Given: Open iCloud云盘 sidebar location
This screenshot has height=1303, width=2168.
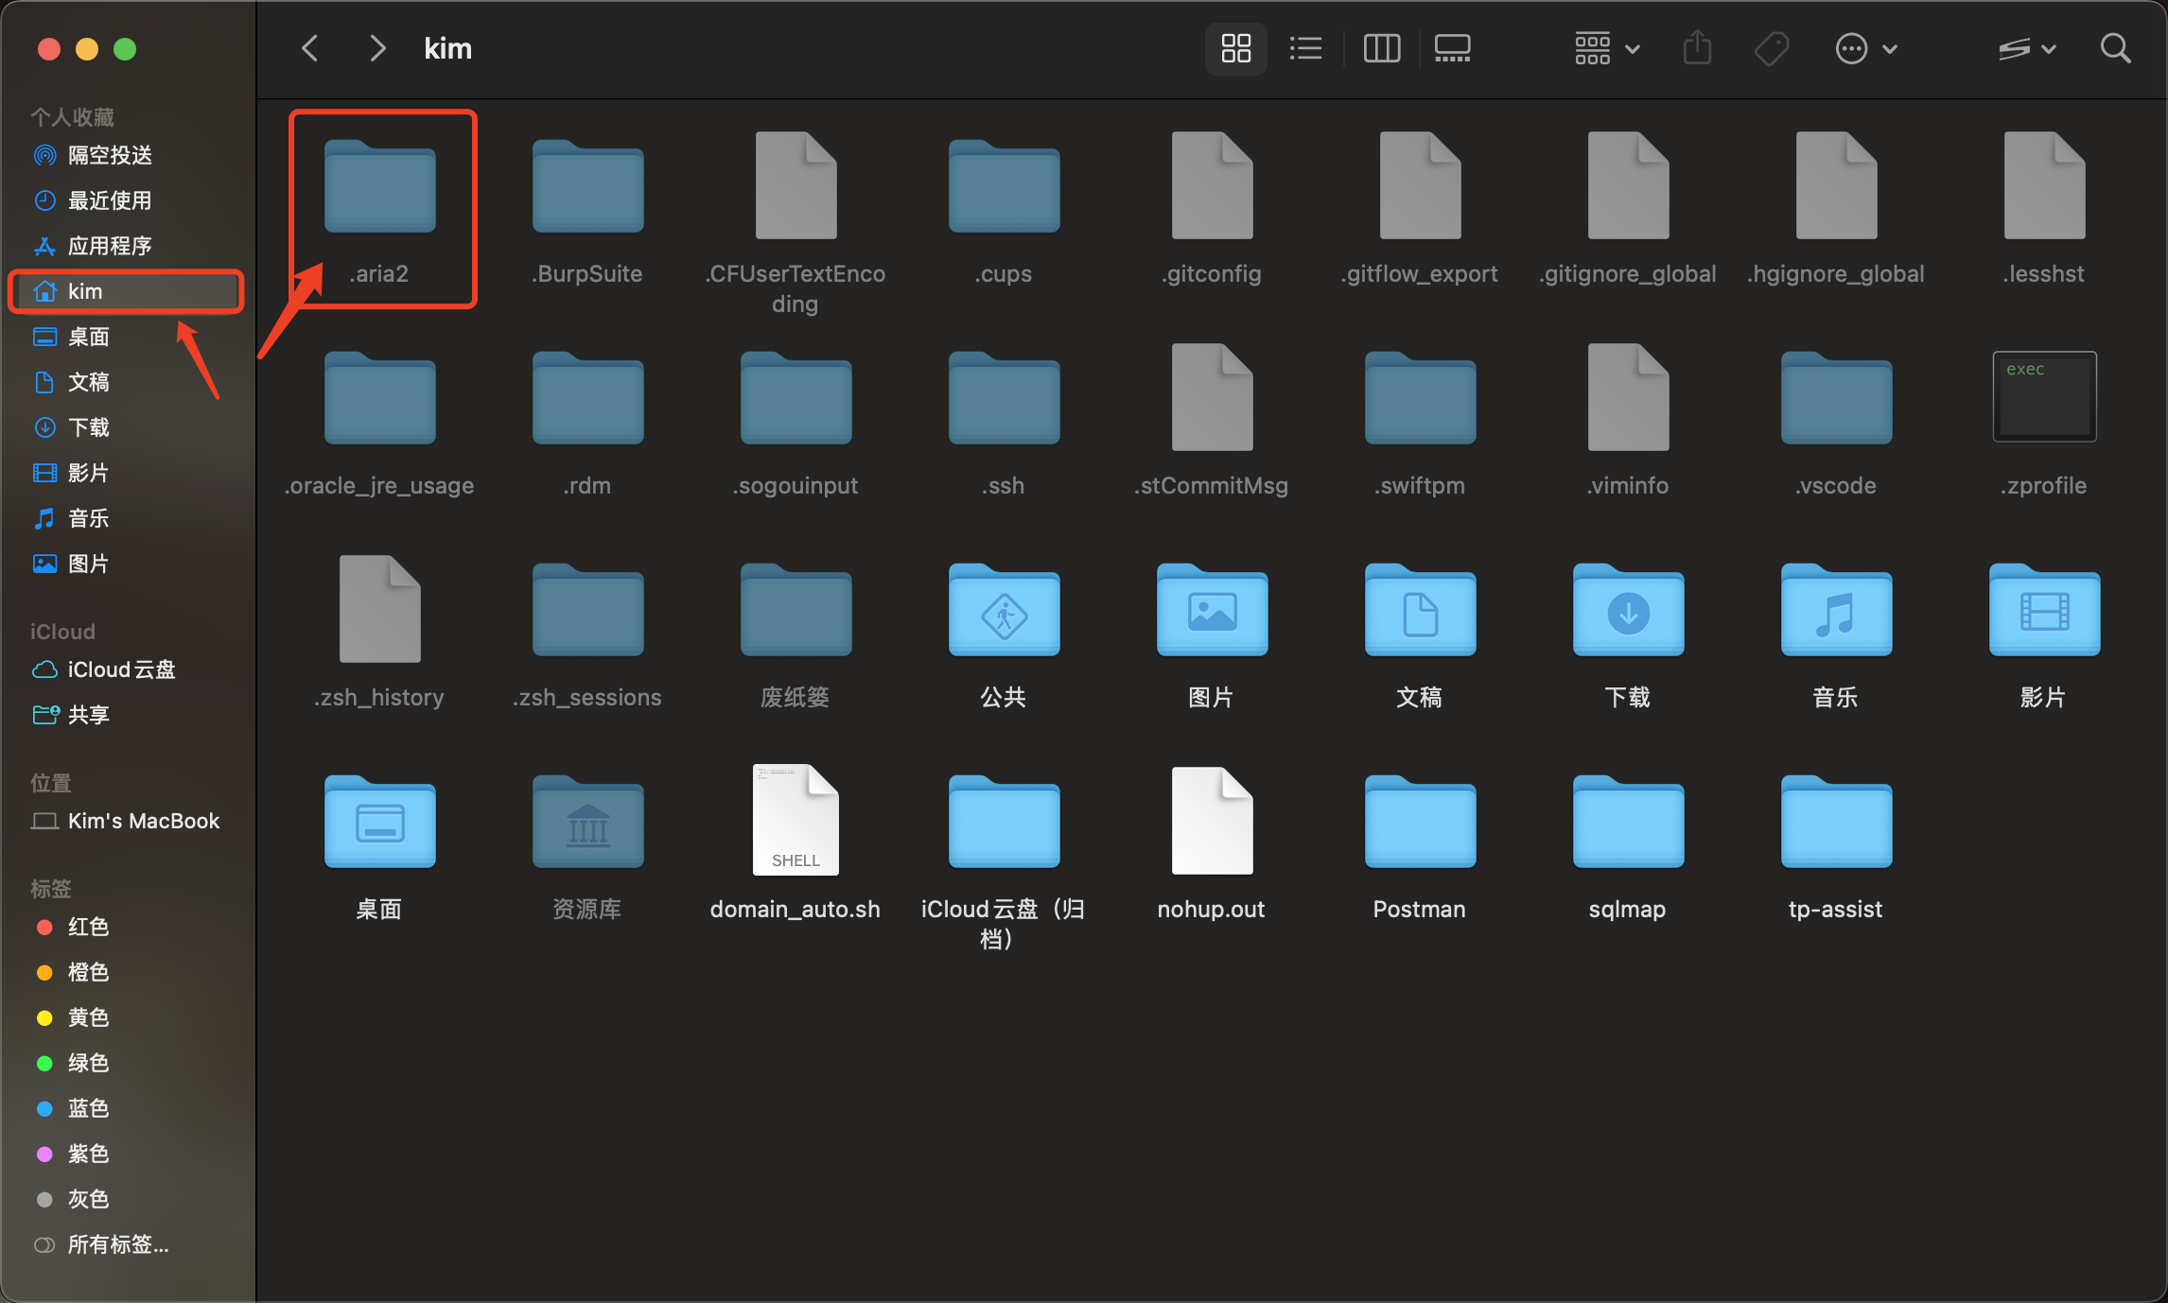Looking at the screenshot, I should pyautogui.click(x=121, y=669).
